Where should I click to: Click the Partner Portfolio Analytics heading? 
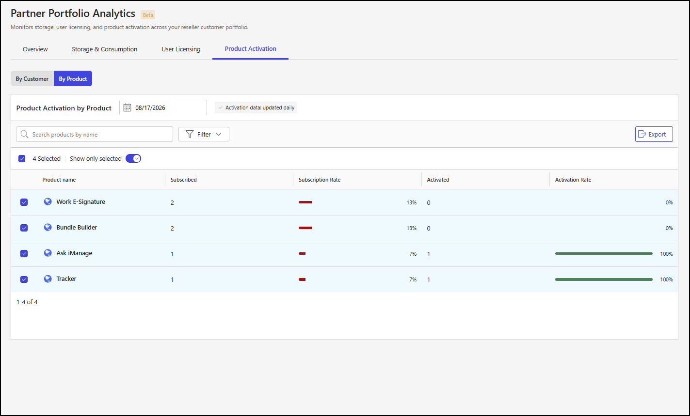click(73, 13)
